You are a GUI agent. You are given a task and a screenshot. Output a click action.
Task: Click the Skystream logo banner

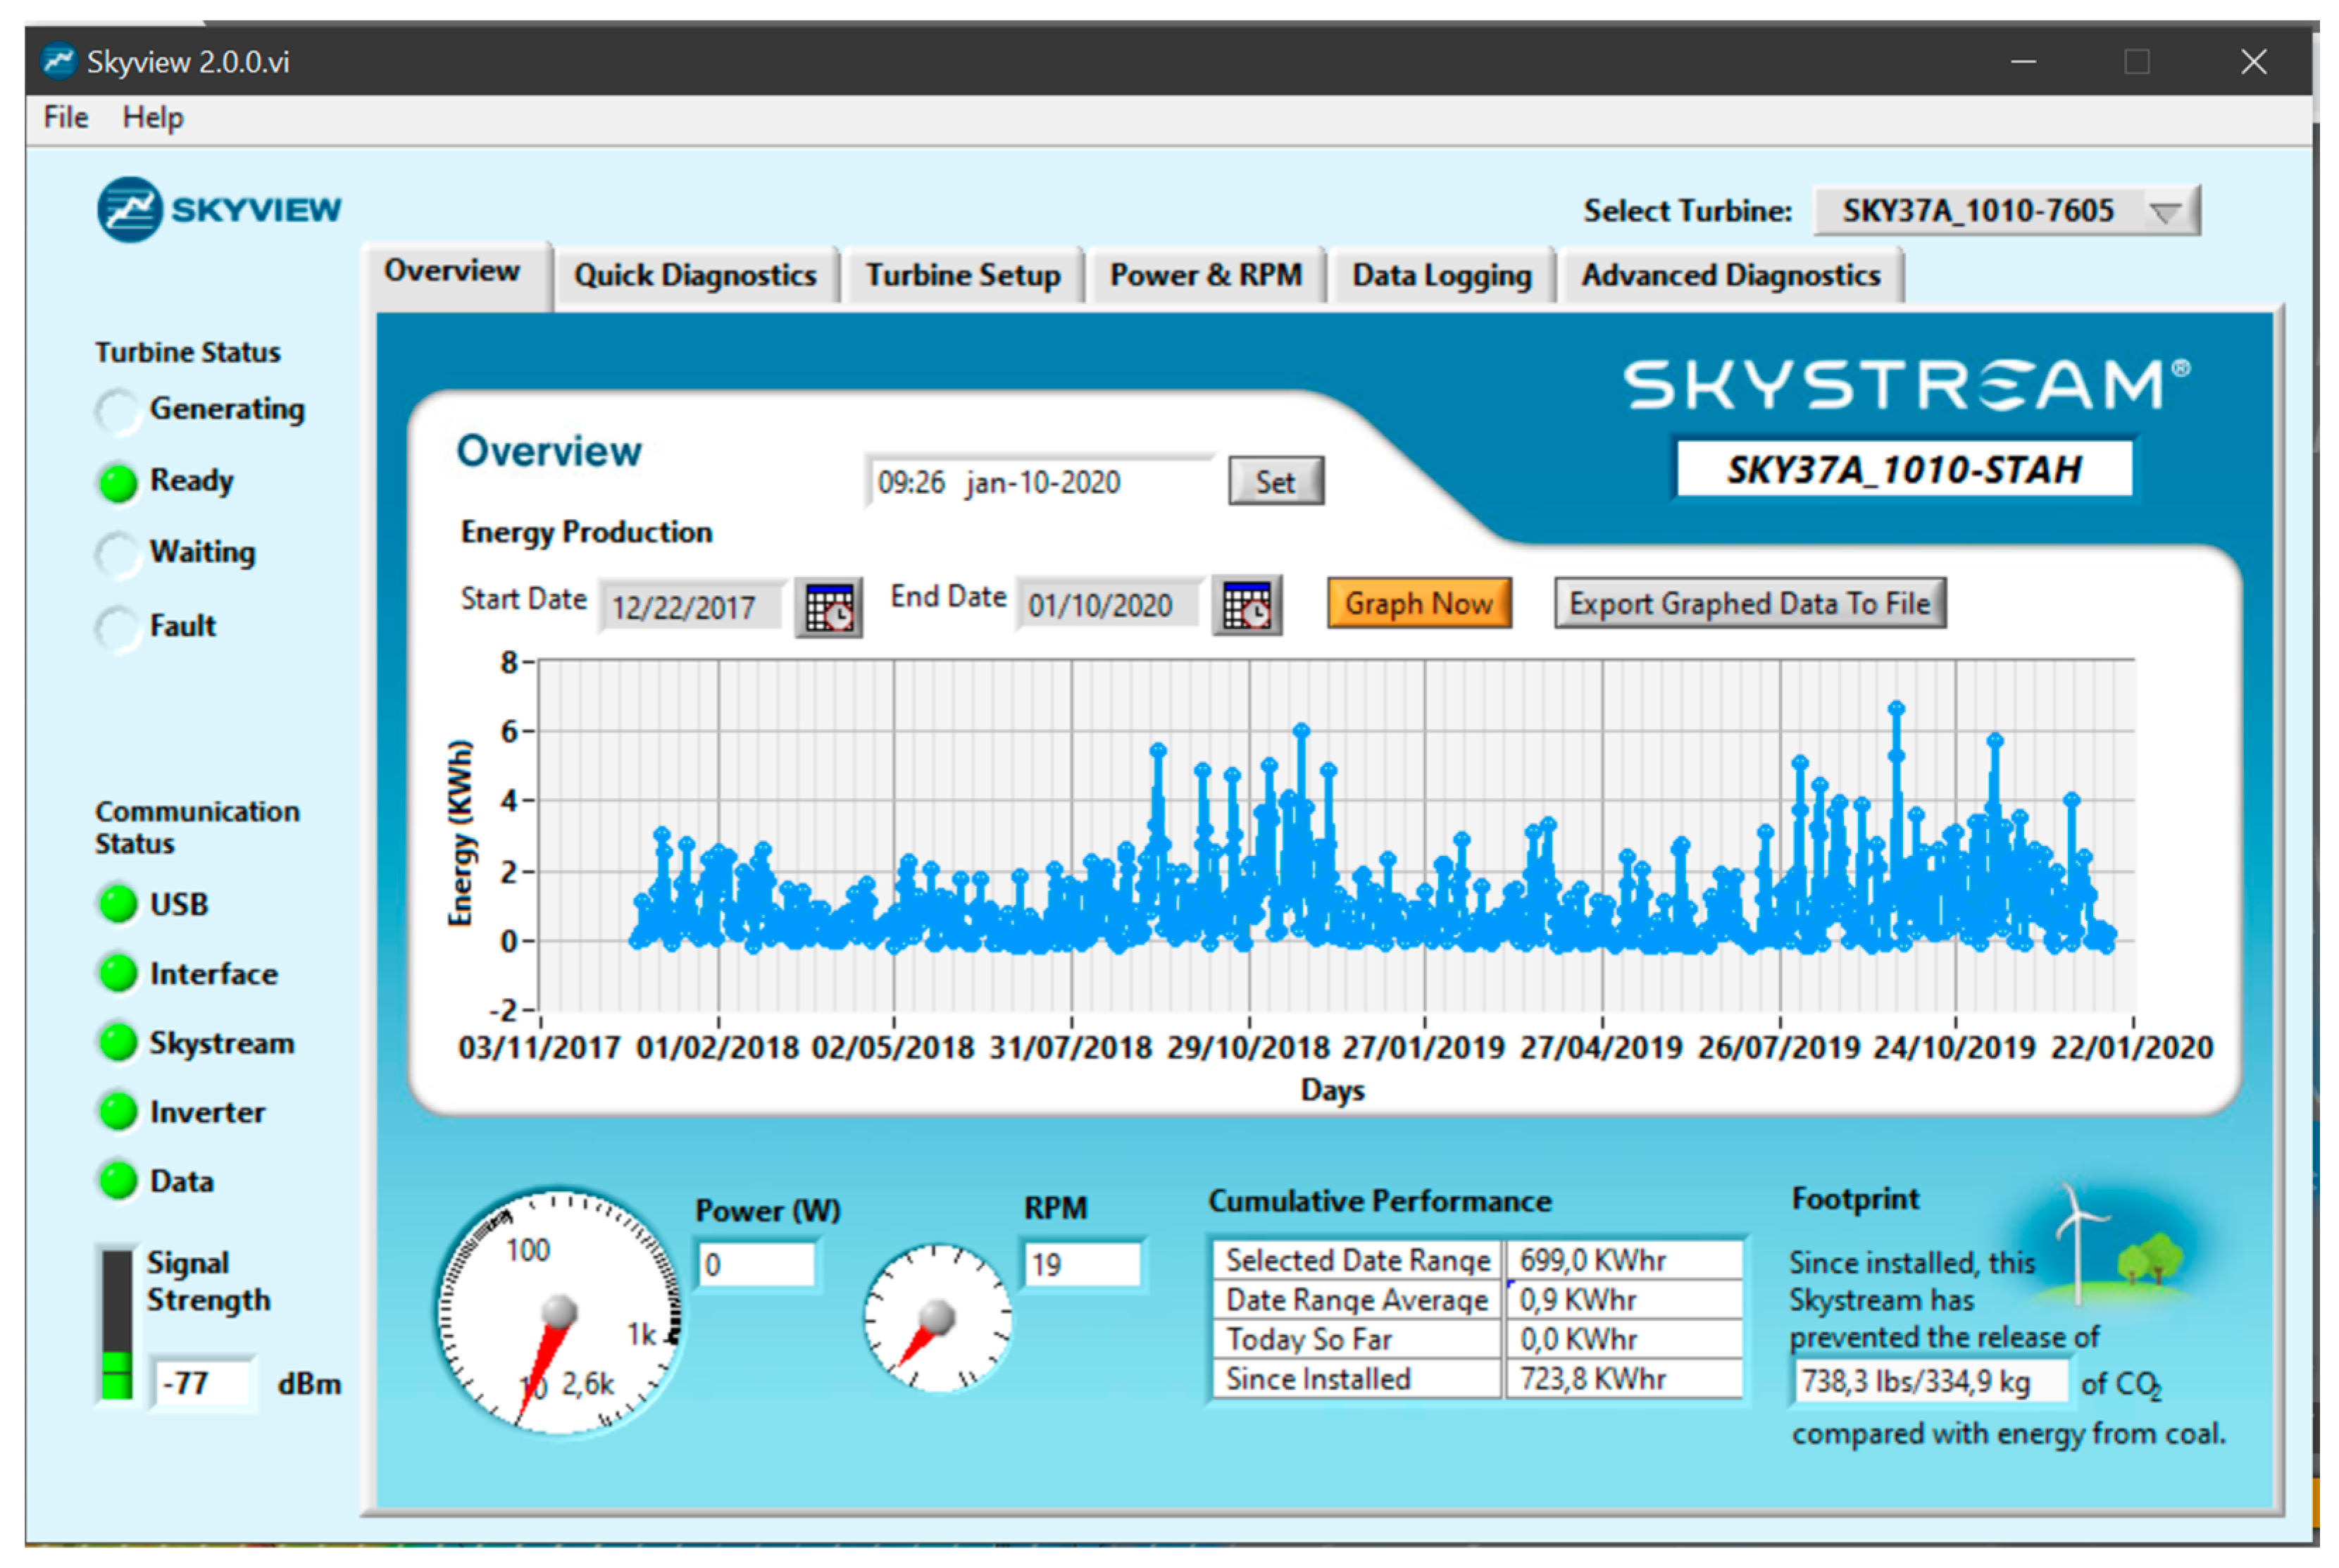pyautogui.click(x=1904, y=385)
